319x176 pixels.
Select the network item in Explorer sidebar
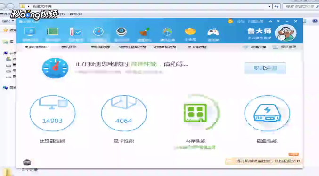tap(9, 88)
